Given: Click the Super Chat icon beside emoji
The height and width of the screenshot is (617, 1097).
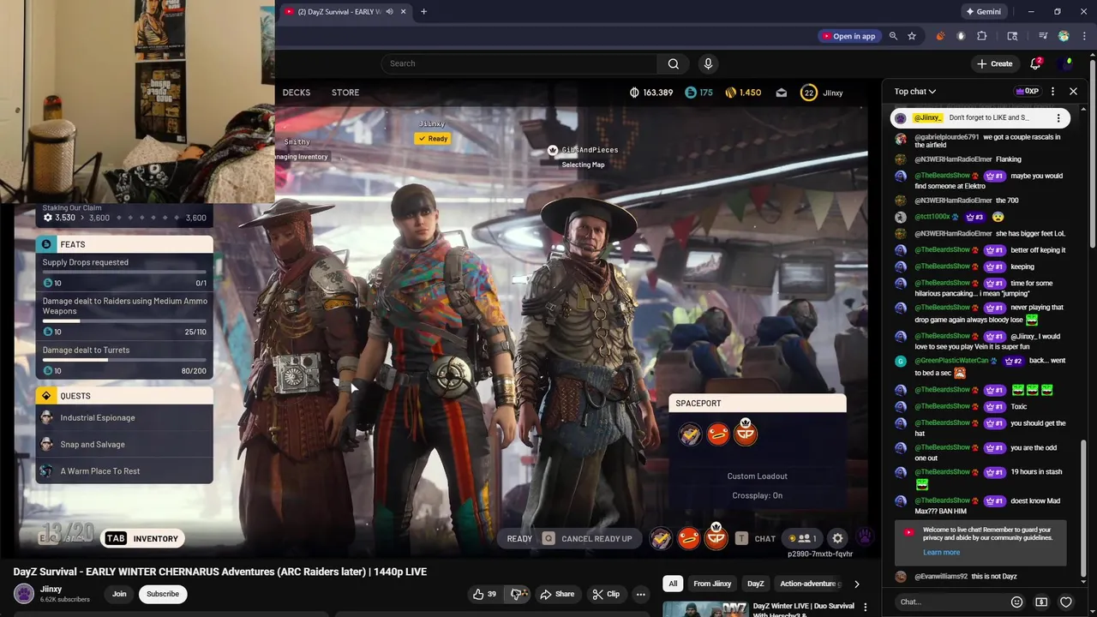Looking at the screenshot, I should [x=1041, y=602].
